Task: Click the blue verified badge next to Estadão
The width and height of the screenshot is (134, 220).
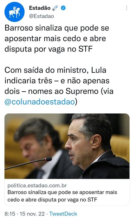Action: [63, 8]
